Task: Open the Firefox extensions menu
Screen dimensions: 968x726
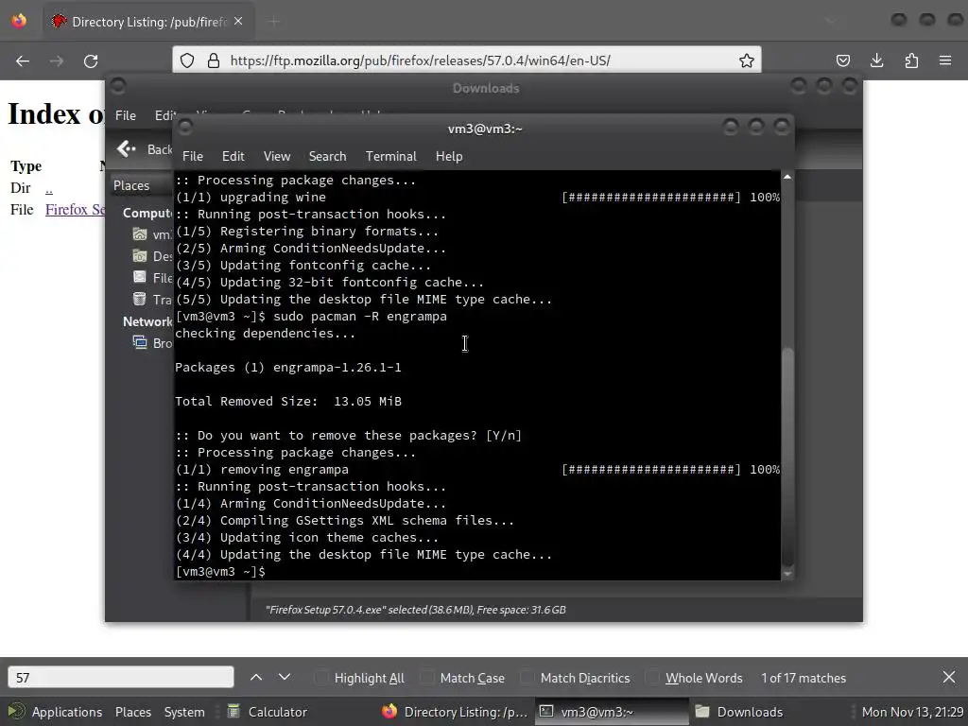Action: coord(911,60)
